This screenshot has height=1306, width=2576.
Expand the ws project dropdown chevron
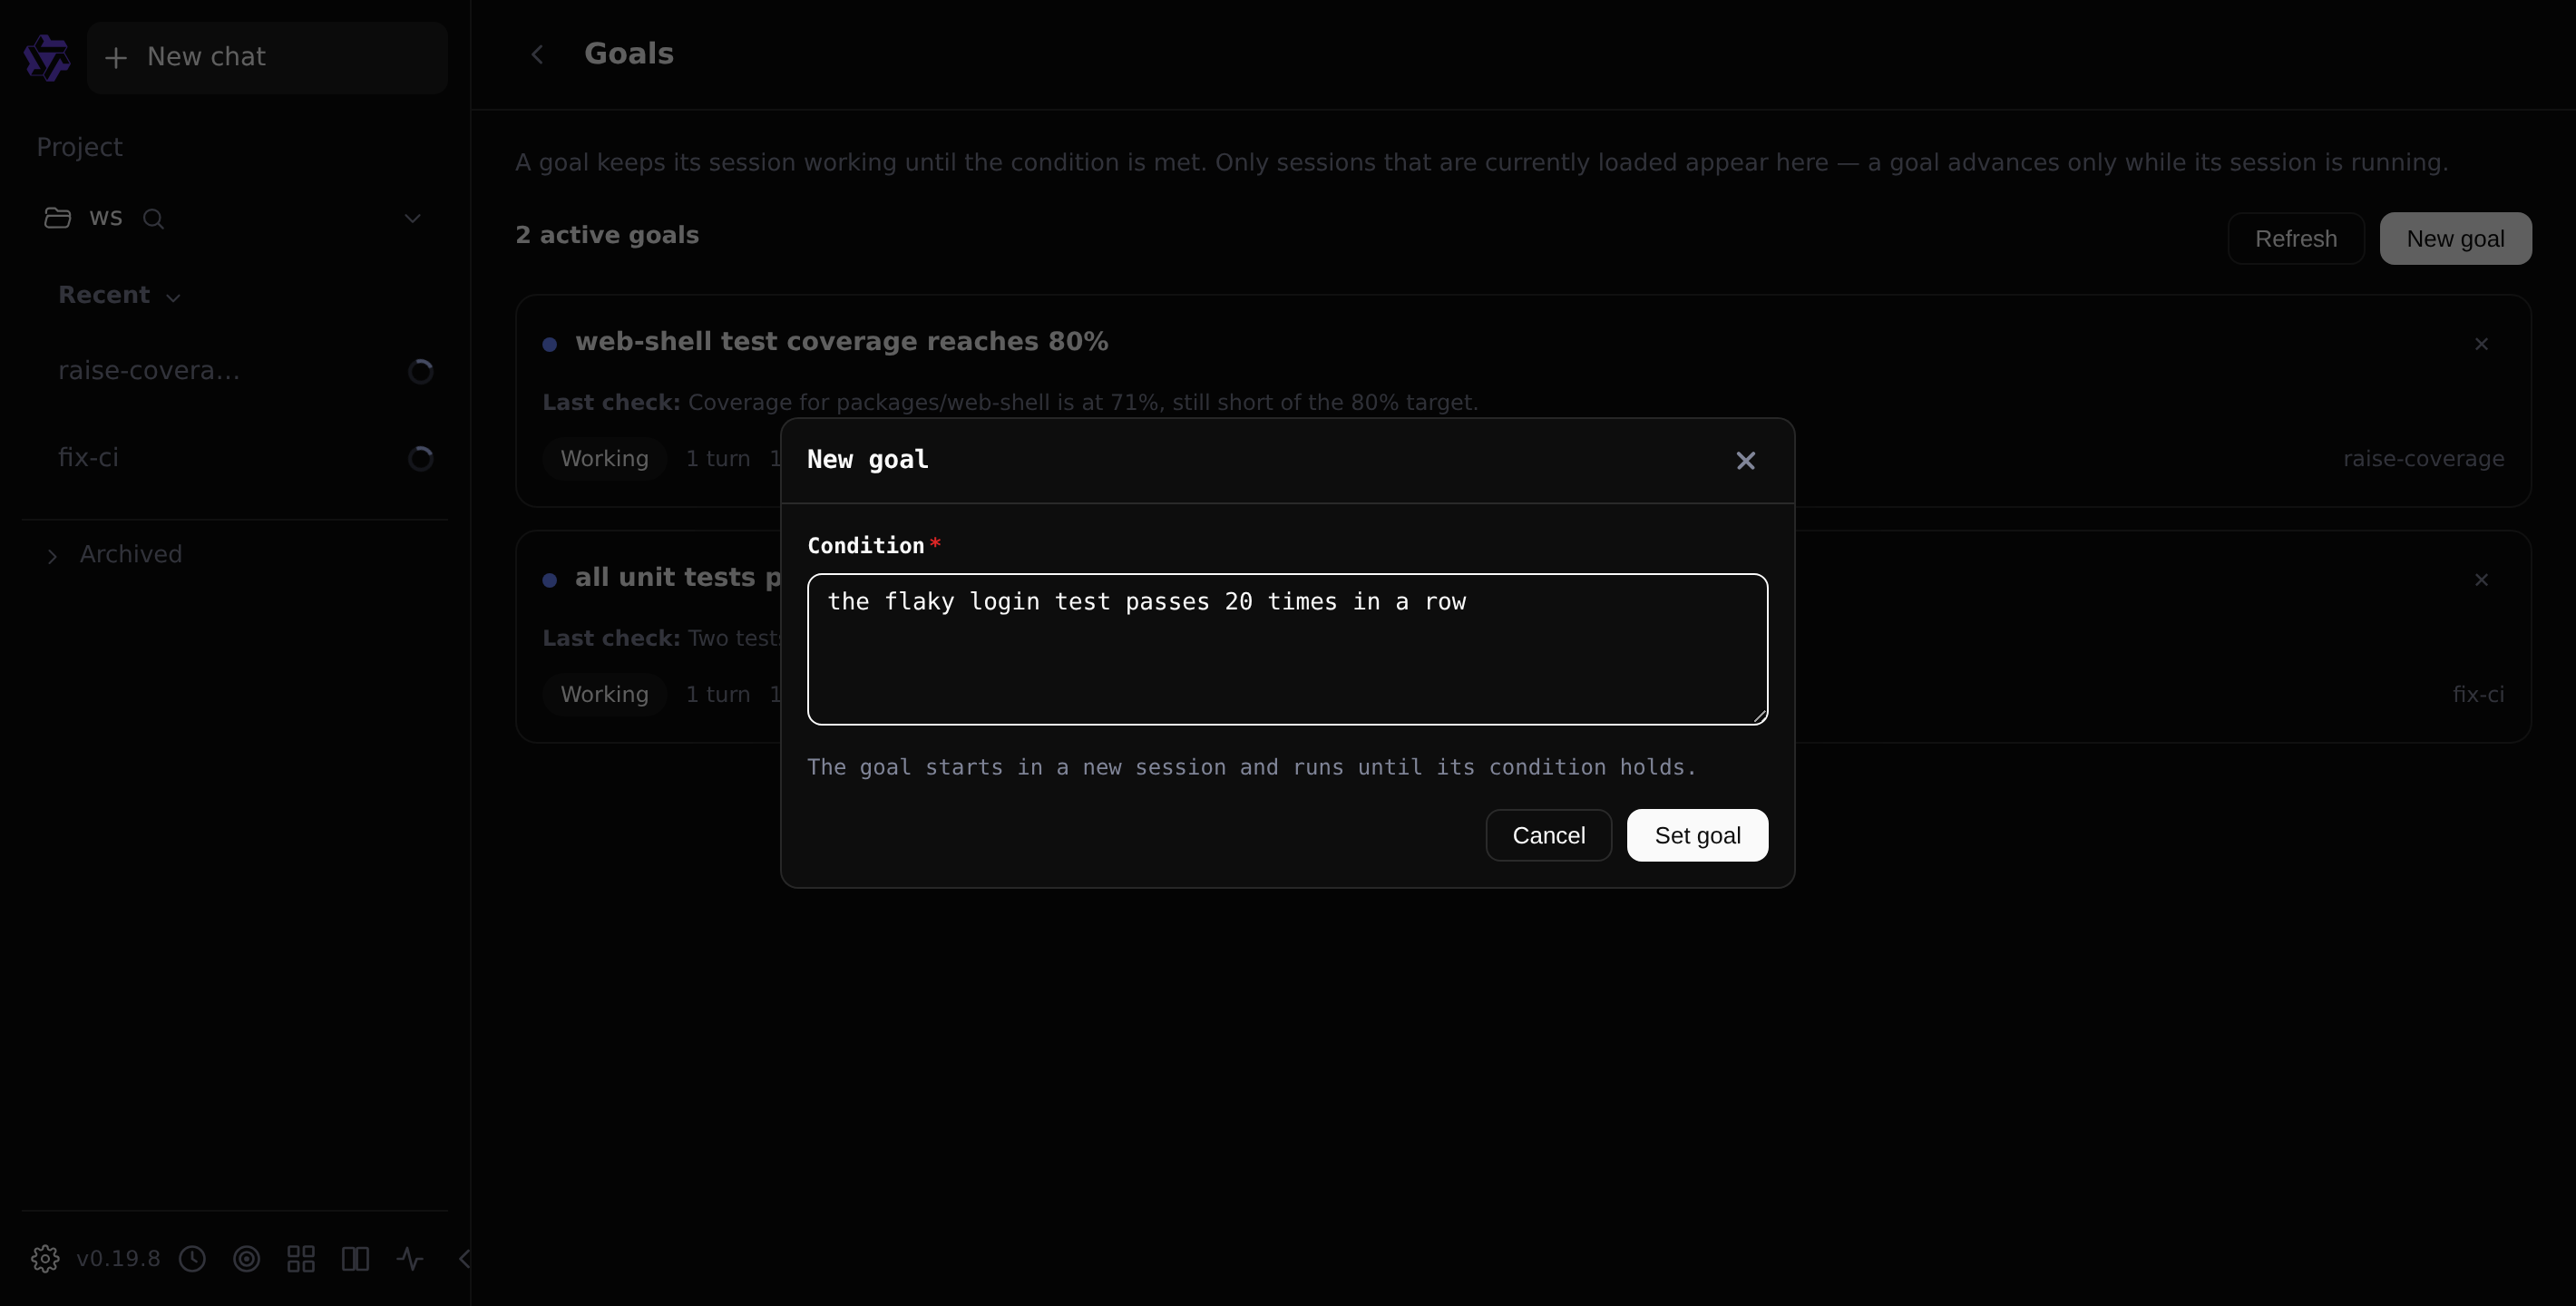412,218
